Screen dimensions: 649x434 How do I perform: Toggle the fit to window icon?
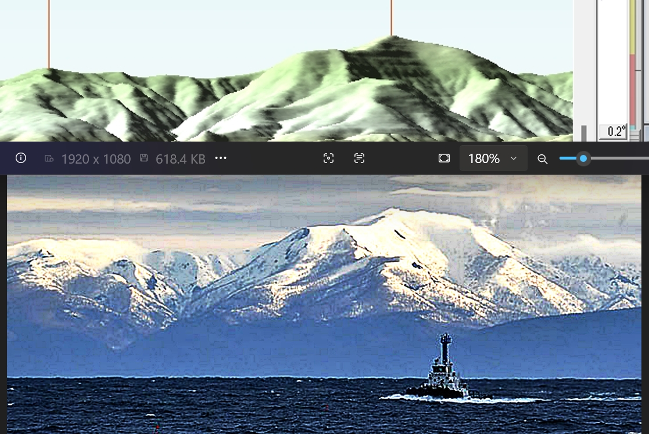click(x=444, y=158)
